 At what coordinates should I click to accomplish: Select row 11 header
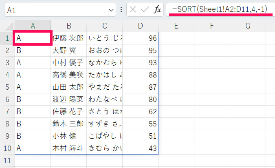(x=7, y=161)
